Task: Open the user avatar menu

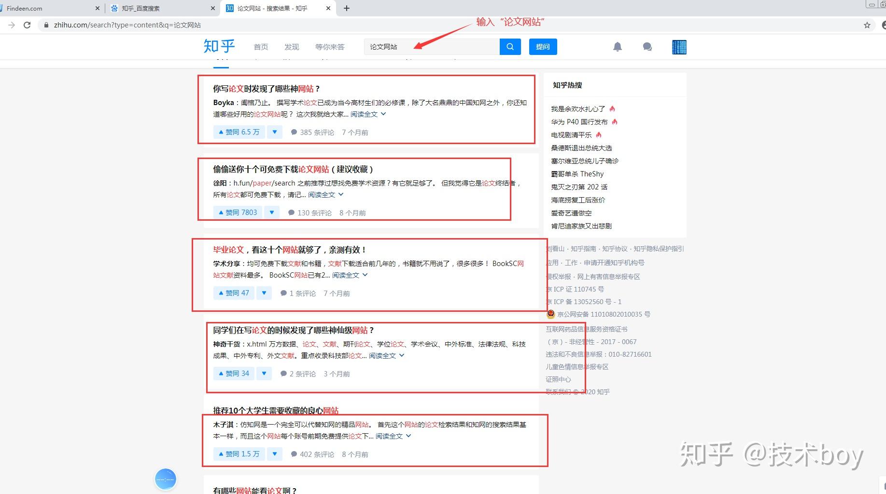Action: (679, 47)
